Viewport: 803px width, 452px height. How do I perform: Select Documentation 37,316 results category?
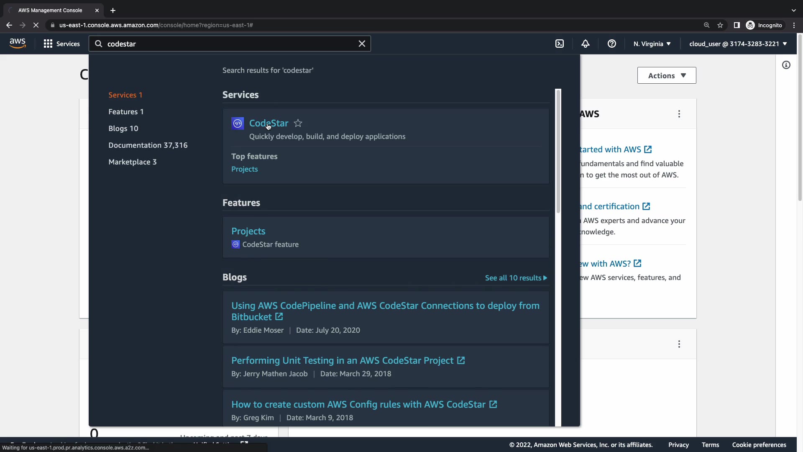click(x=148, y=145)
